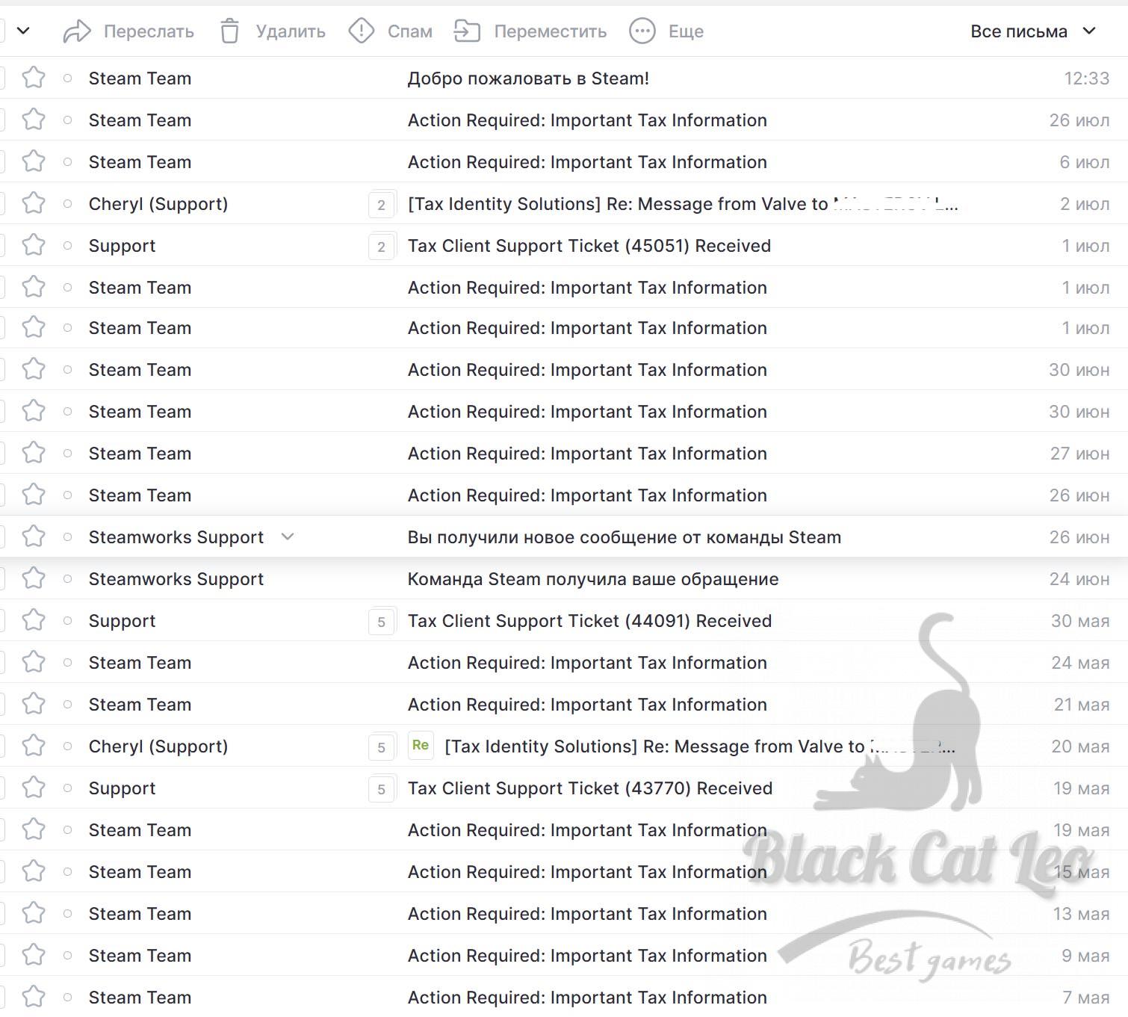Toggle read dot on Steam Team 19 мая email

point(68,829)
